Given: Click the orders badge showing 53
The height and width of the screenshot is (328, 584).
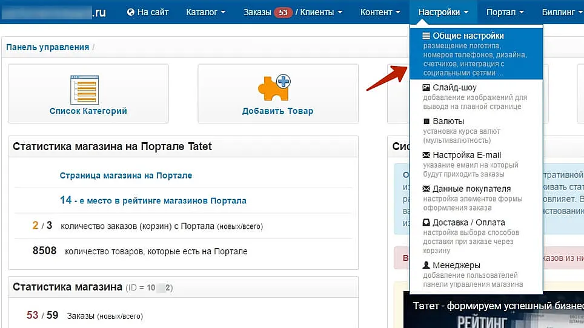Looking at the screenshot, I should tap(283, 12).
